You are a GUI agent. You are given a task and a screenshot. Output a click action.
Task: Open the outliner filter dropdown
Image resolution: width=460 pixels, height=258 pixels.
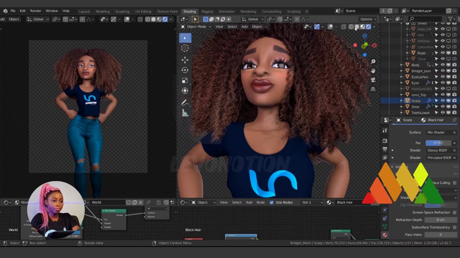tap(451, 19)
